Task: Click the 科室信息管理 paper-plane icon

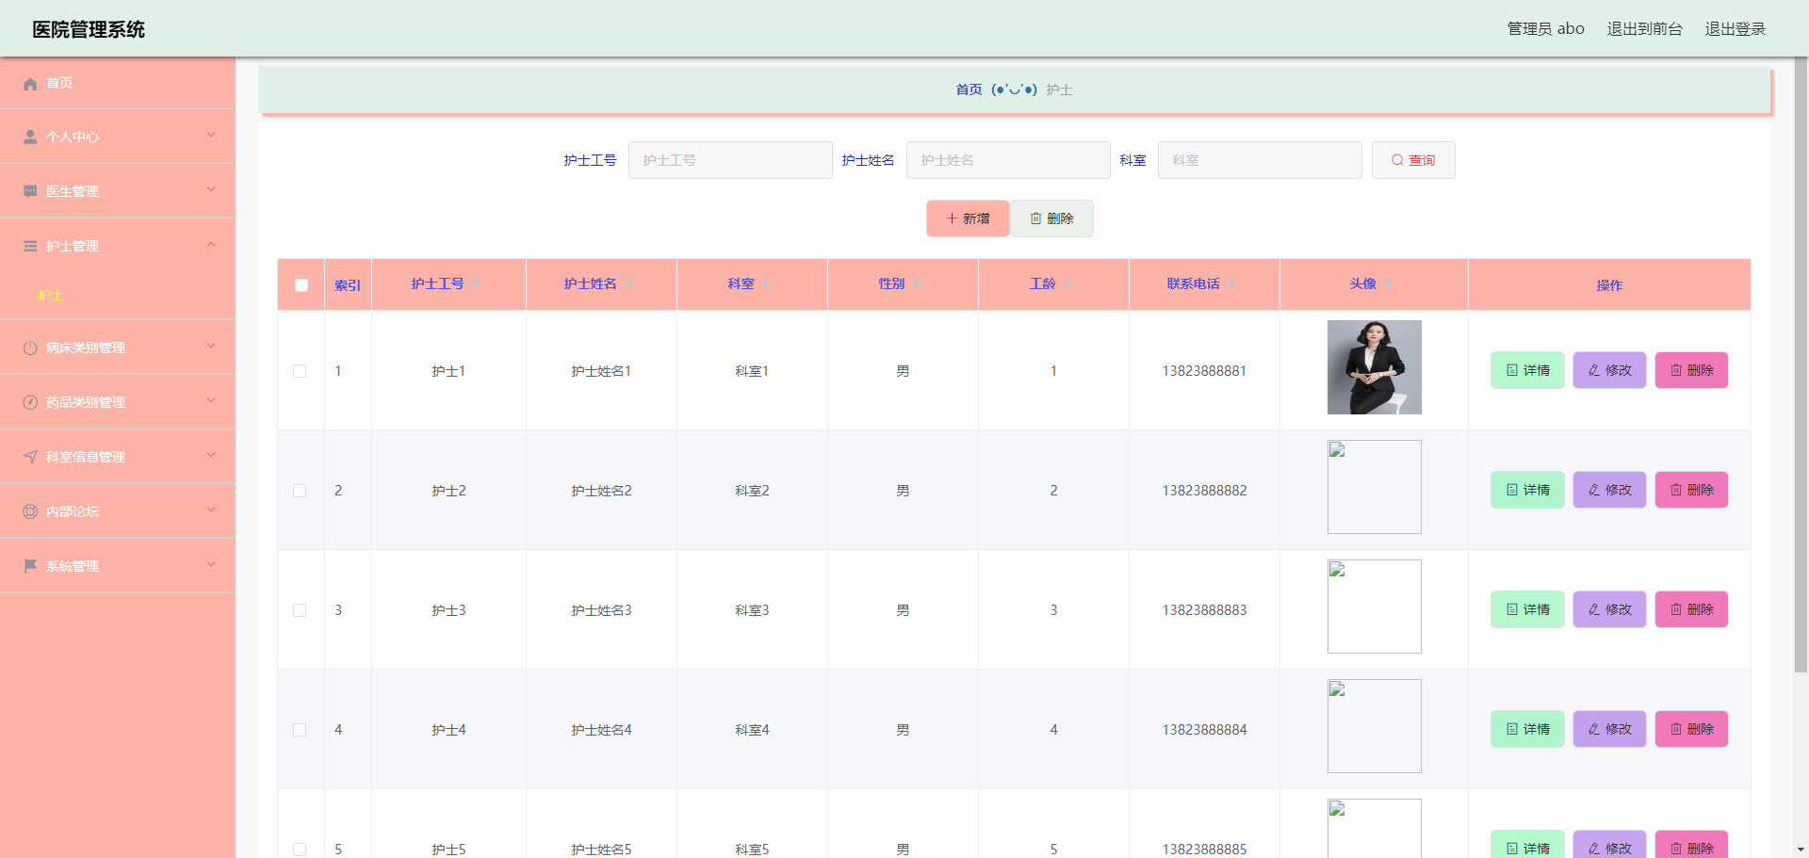Action: (30, 458)
